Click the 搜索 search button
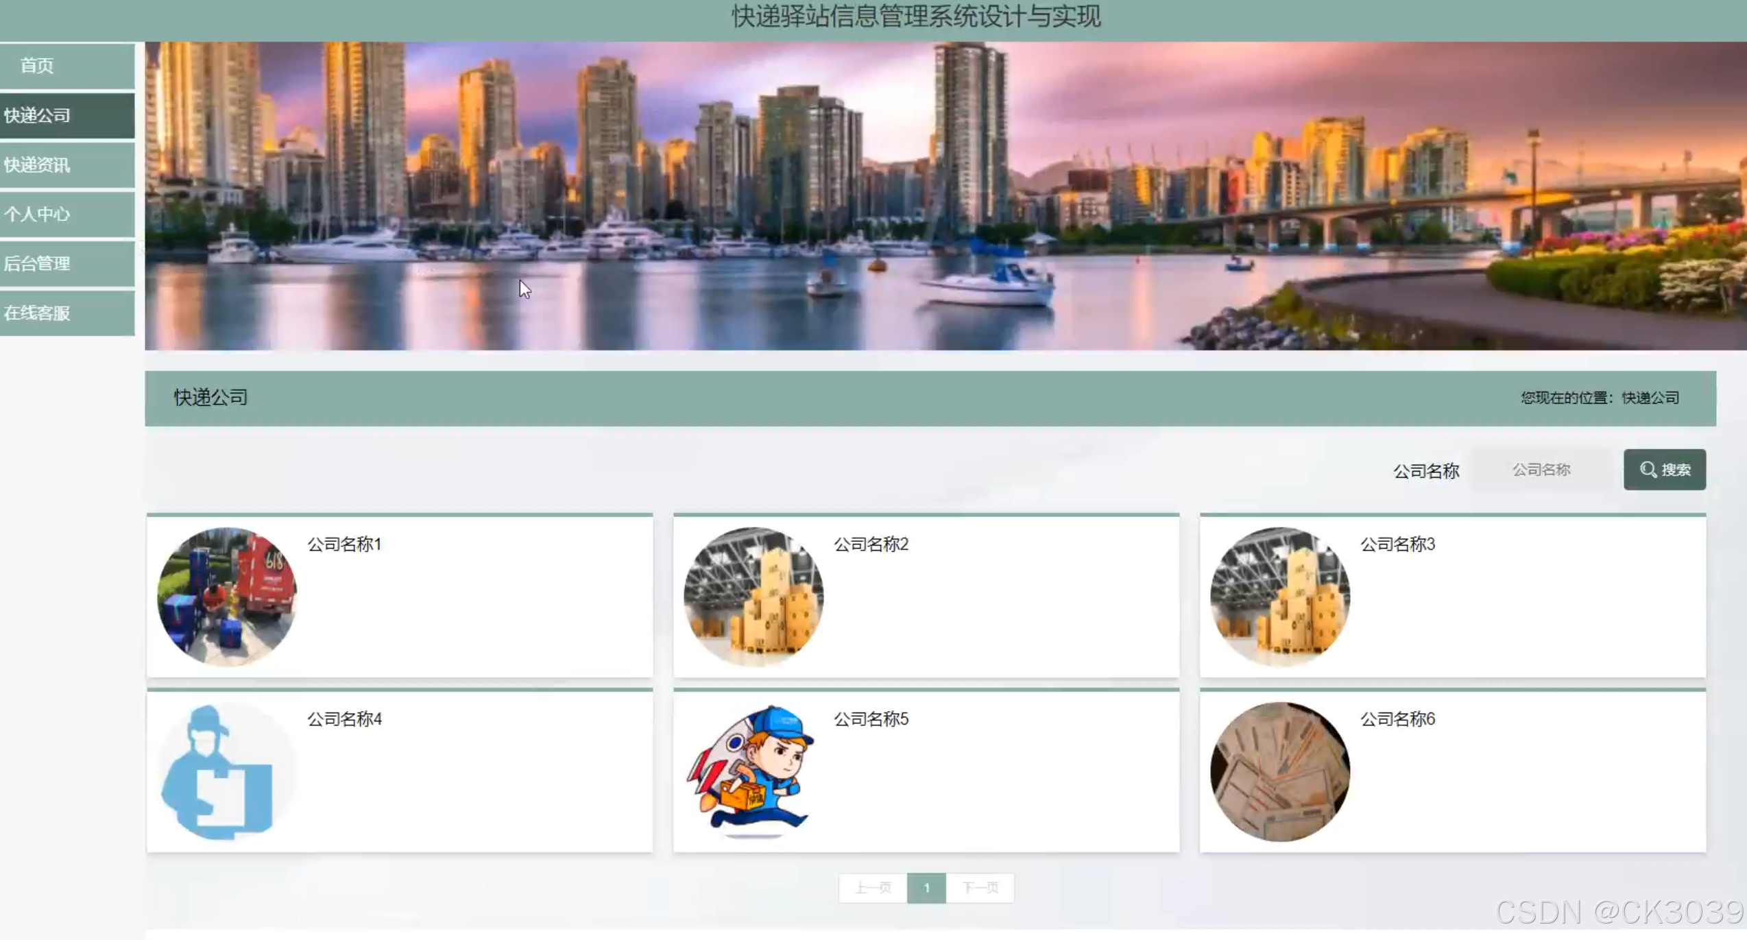 coord(1664,470)
